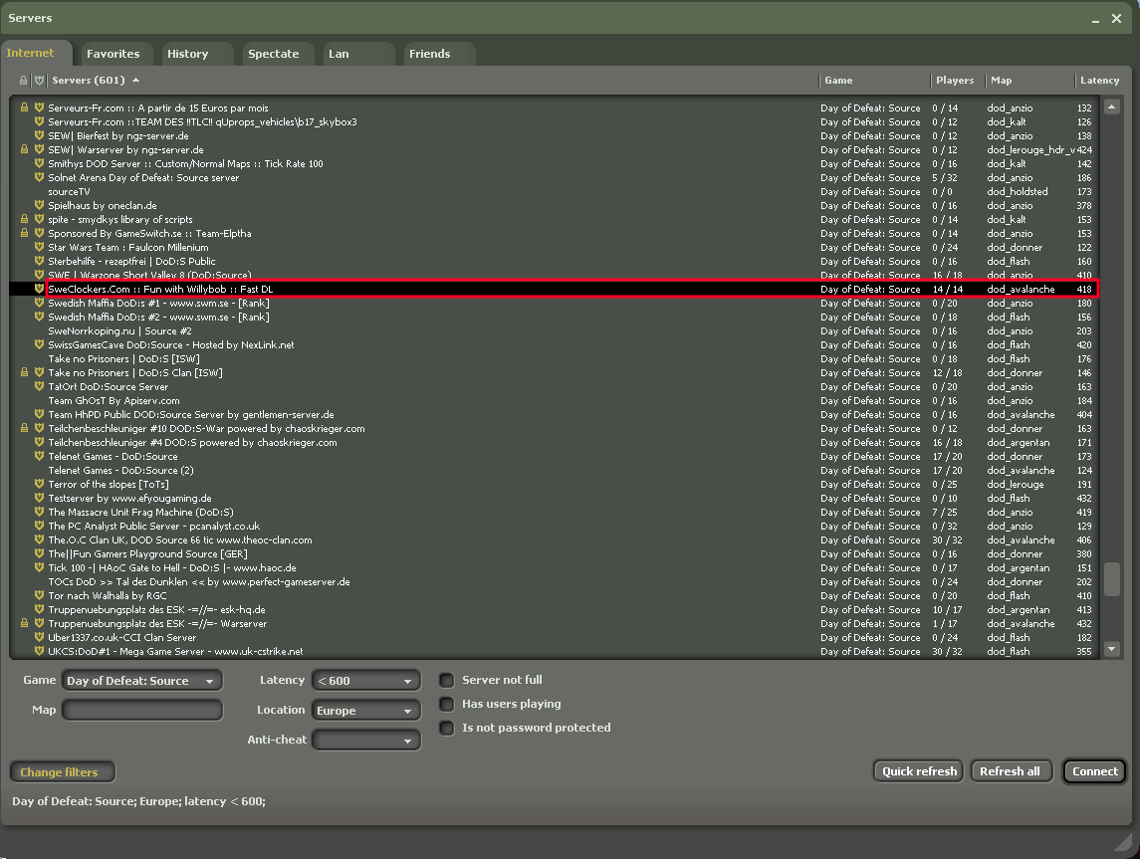The height and width of the screenshot is (859, 1140).
Task: Open the Game filter dropdown
Action: pos(141,681)
